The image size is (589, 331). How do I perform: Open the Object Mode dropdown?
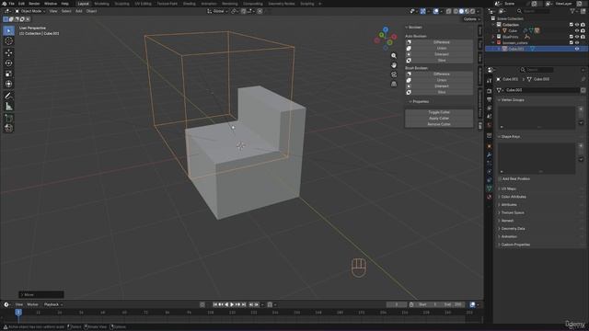(30, 11)
